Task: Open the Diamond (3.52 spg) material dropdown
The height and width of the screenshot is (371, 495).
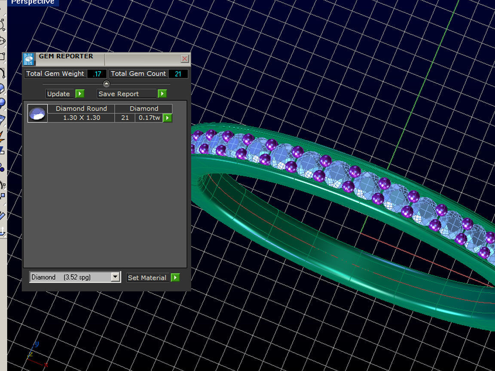Action: (75, 277)
